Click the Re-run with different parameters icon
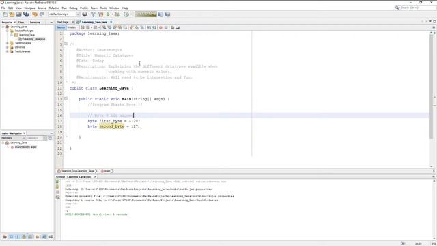437x246 pixels. click(x=57, y=187)
